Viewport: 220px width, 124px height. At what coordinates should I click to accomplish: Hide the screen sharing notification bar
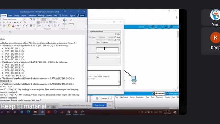110,105
